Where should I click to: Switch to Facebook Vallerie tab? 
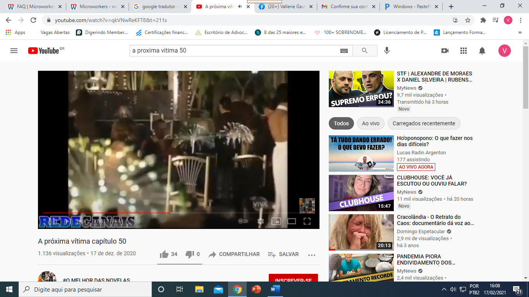(285, 7)
